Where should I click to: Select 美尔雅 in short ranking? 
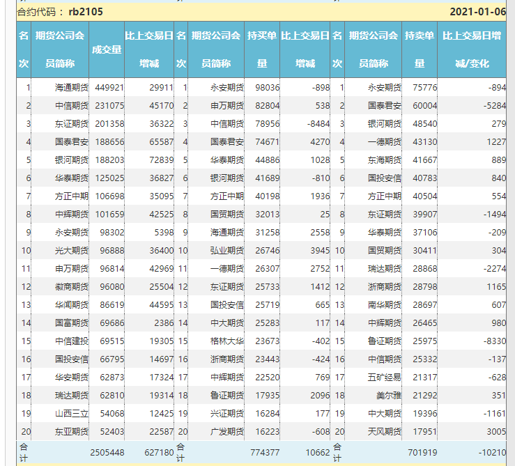389,395
